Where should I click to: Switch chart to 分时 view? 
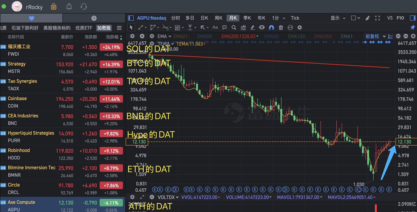[x=176, y=18]
